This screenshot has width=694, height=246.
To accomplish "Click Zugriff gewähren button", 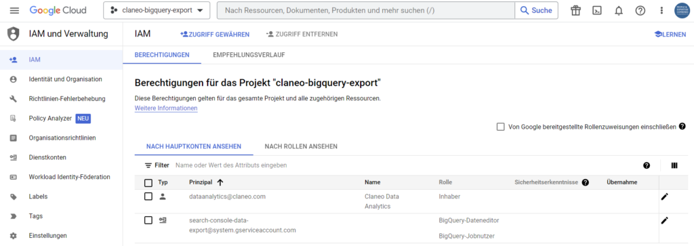I will pyautogui.click(x=215, y=34).
